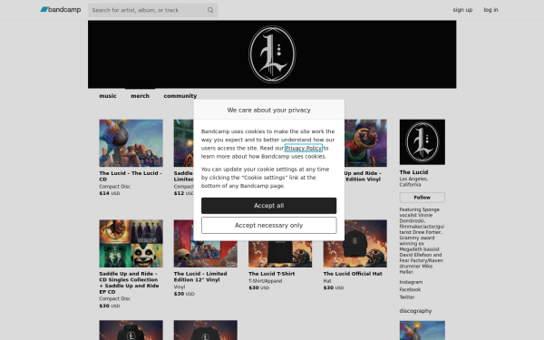Switch to the merch tab
The image size is (544, 340).
(141, 96)
